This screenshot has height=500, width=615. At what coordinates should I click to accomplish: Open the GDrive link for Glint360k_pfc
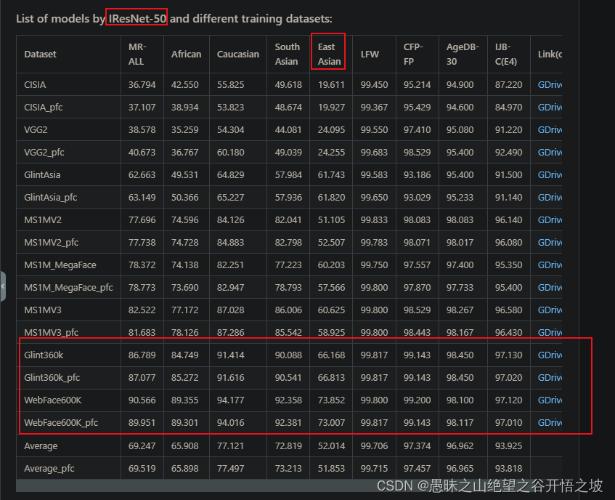[x=550, y=378]
